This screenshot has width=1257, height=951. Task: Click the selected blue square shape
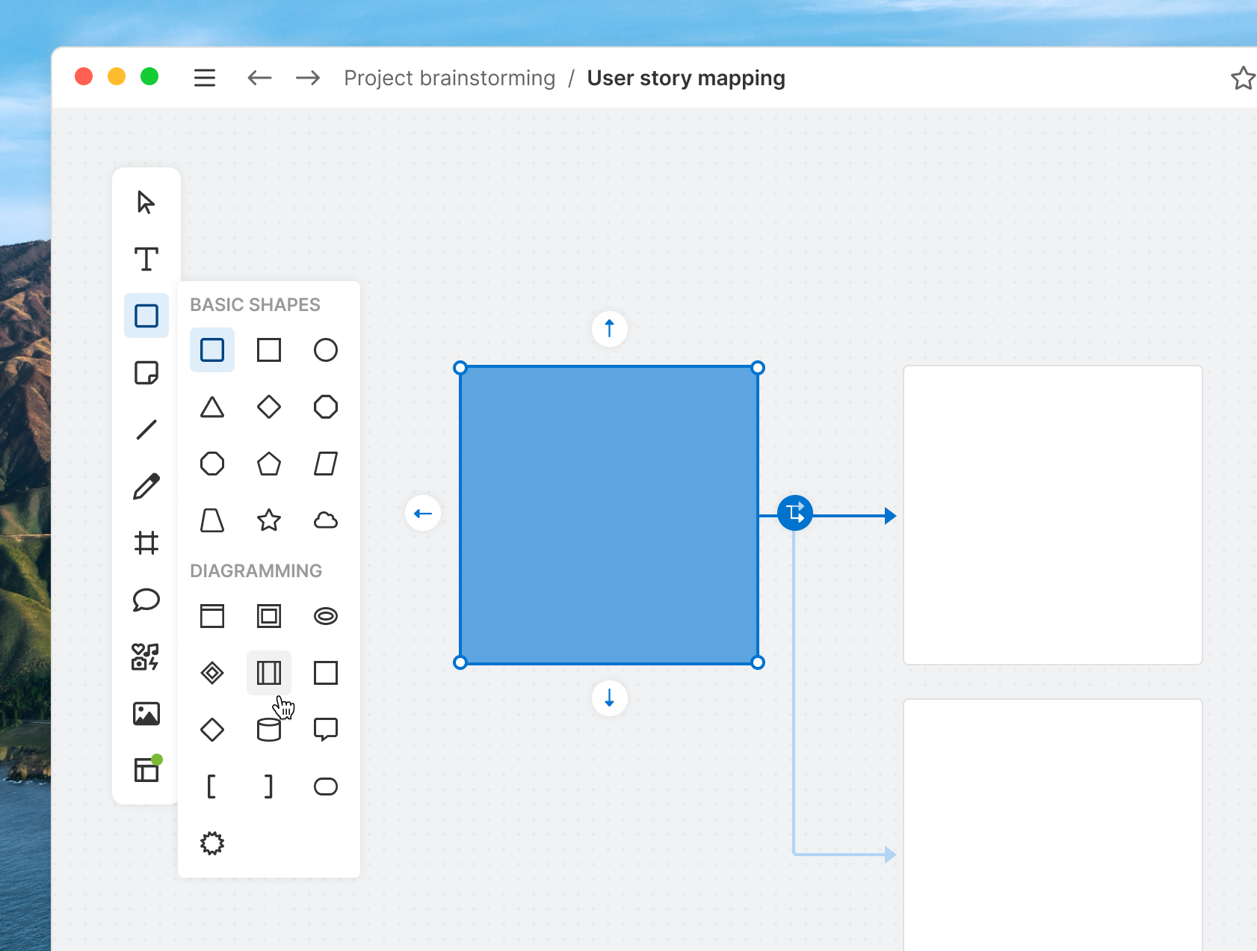click(x=609, y=515)
